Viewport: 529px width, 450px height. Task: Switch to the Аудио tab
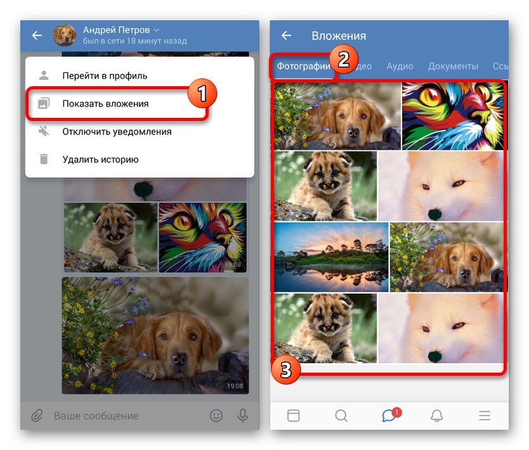tap(400, 66)
